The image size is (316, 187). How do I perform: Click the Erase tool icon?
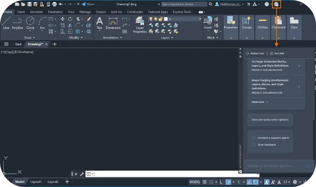tap(88, 19)
